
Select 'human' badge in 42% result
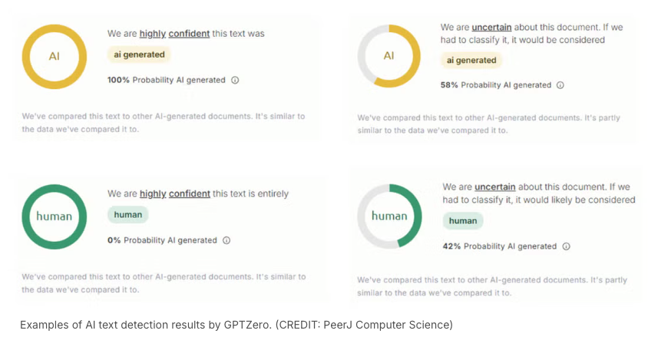pyautogui.click(x=463, y=220)
